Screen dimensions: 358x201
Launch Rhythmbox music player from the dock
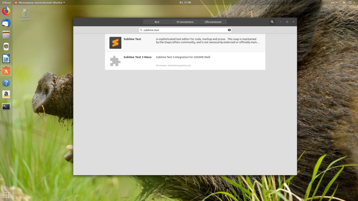tap(6, 47)
